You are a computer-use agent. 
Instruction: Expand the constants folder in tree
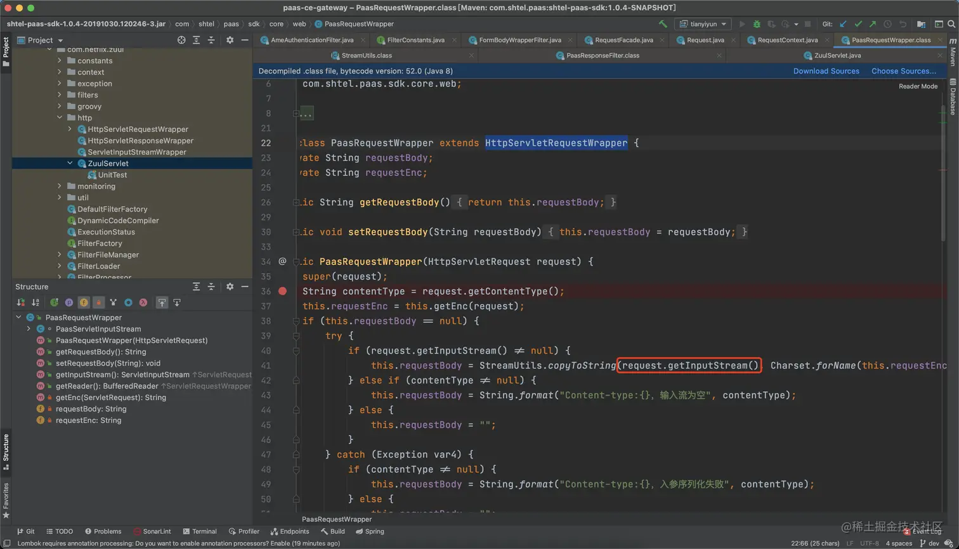click(x=60, y=61)
